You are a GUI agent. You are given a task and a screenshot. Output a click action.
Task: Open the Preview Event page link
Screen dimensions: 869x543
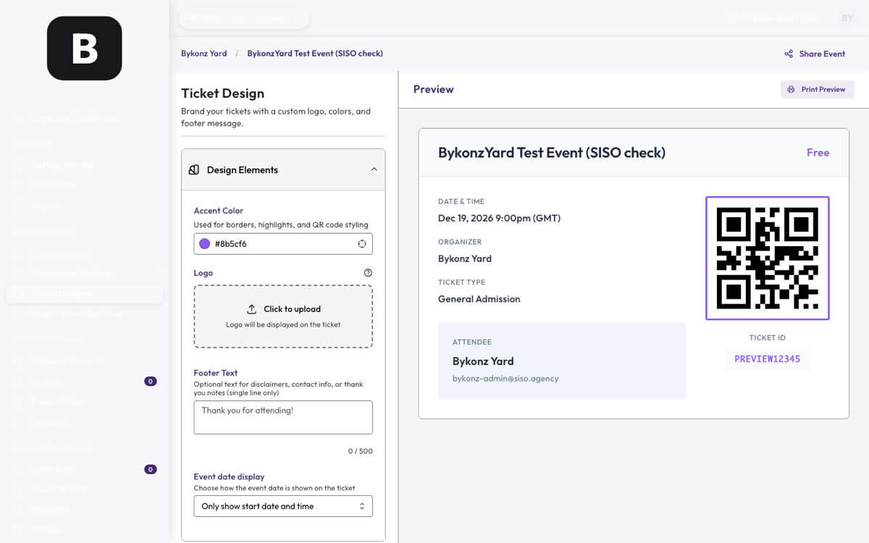pyautogui.click(x=774, y=18)
